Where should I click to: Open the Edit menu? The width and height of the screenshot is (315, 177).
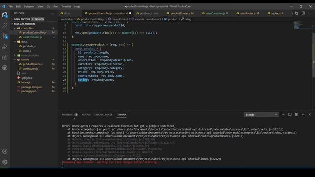click(x=18, y=6)
